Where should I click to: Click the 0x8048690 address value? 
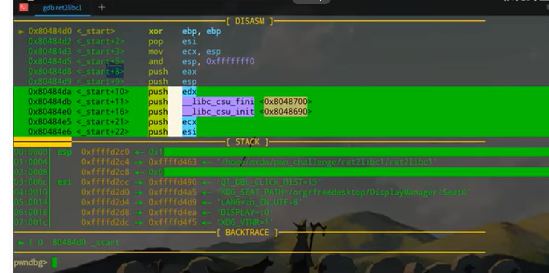click(x=286, y=112)
